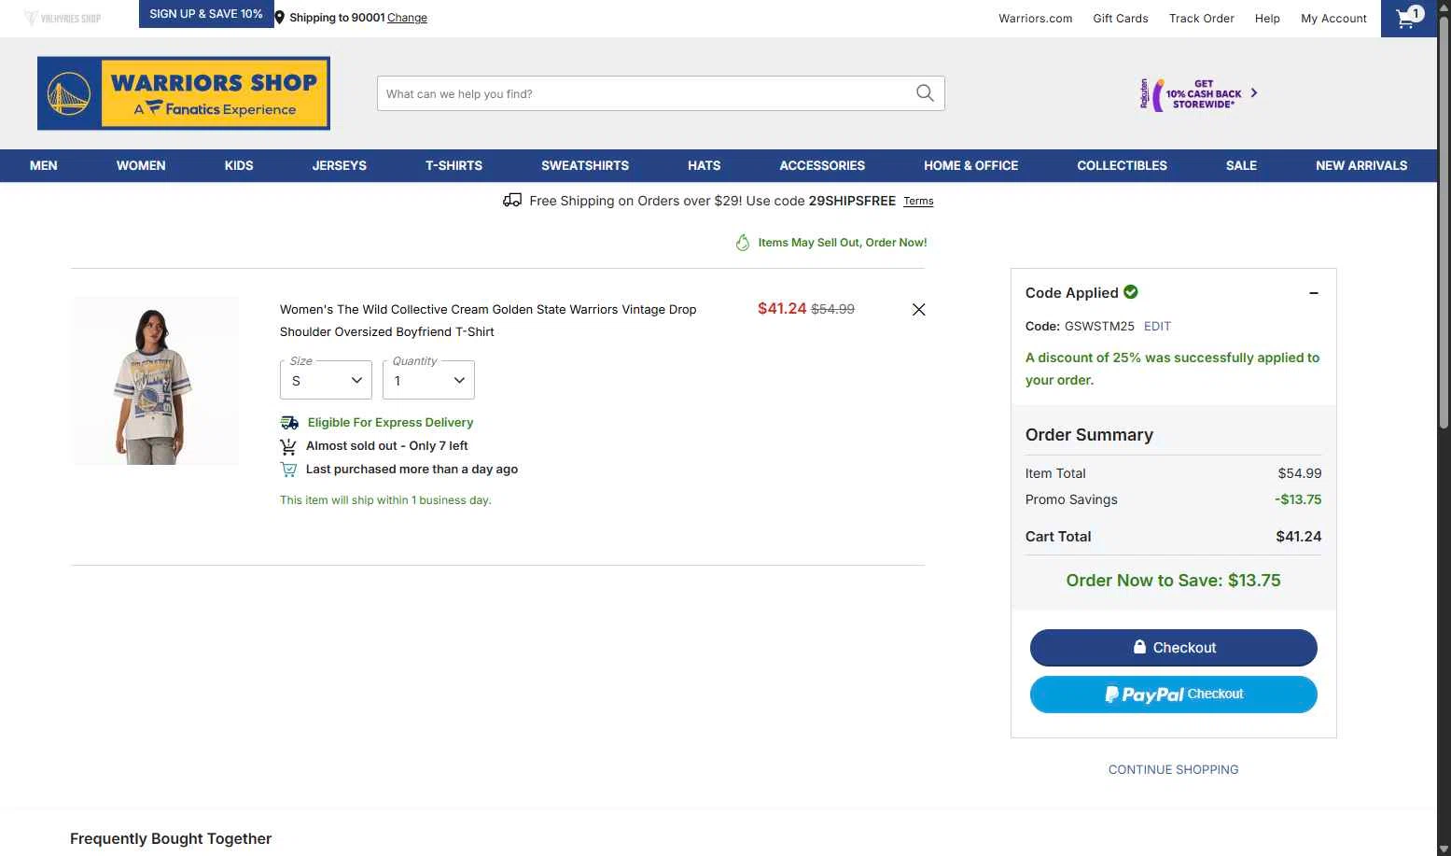Click the Valkyries Shop logo
The image size is (1451, 856).
point(63,18)
